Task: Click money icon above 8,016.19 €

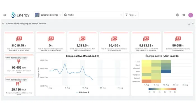Action: (19, 39)
